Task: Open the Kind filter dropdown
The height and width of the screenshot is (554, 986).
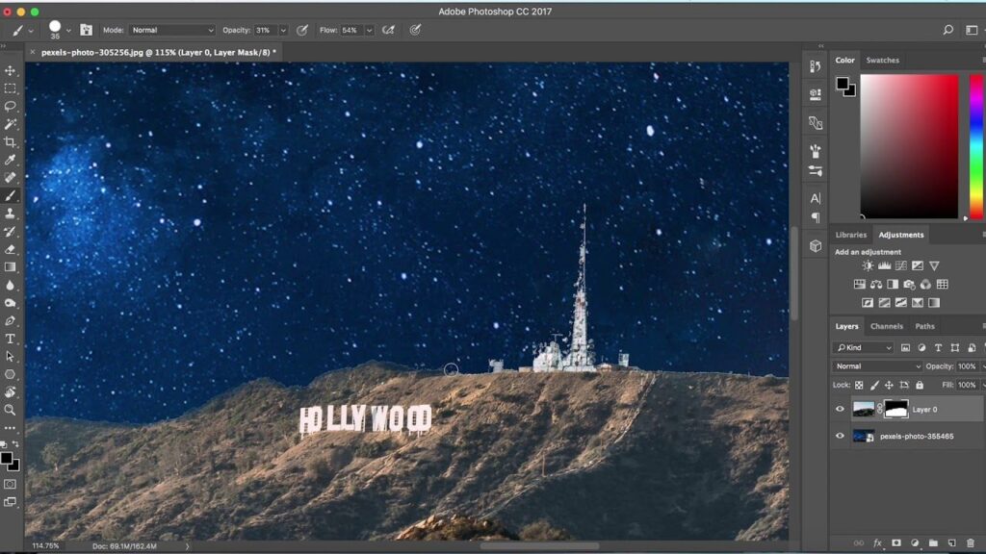Action: (862, 347)
